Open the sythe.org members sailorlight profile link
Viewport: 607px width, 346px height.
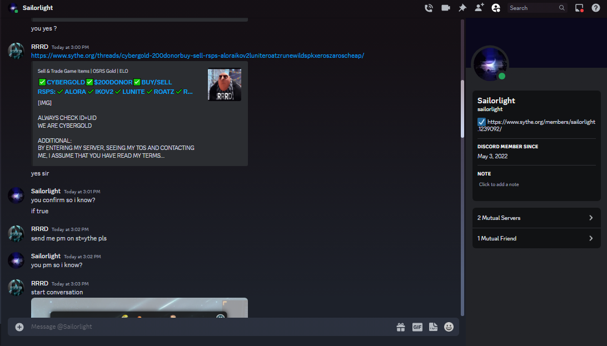[536, 126]
